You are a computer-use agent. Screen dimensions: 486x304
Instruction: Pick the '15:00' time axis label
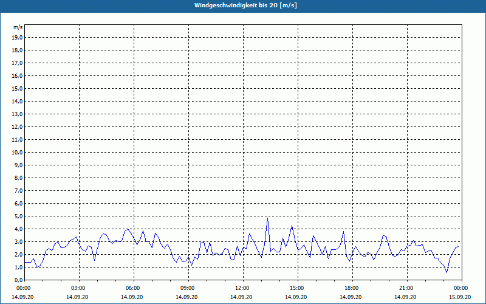point(298,288)
